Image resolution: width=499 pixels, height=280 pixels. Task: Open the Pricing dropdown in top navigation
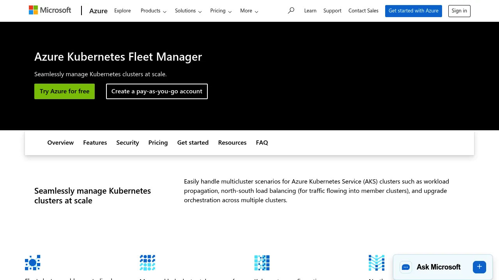coord(221,11)
